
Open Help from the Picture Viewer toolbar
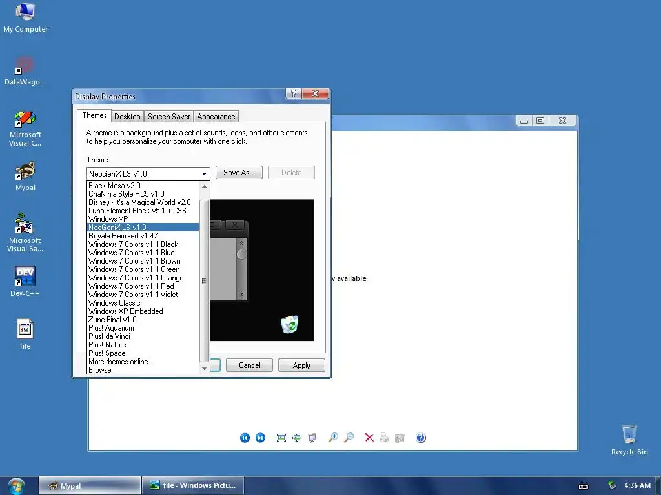[421, 438]
